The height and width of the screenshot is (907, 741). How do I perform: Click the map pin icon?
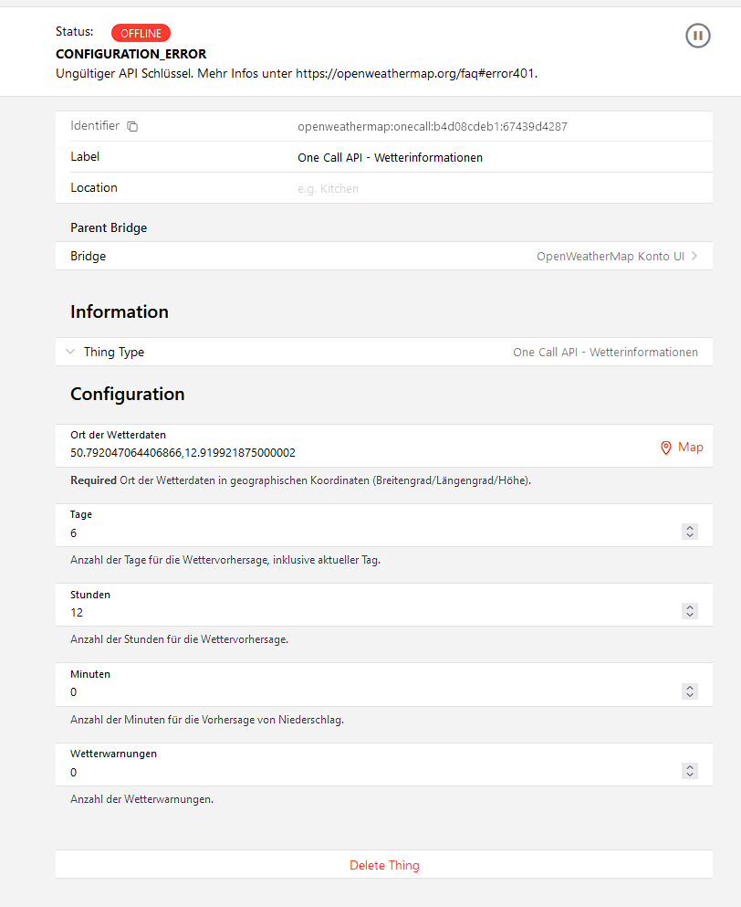point(666,448)
